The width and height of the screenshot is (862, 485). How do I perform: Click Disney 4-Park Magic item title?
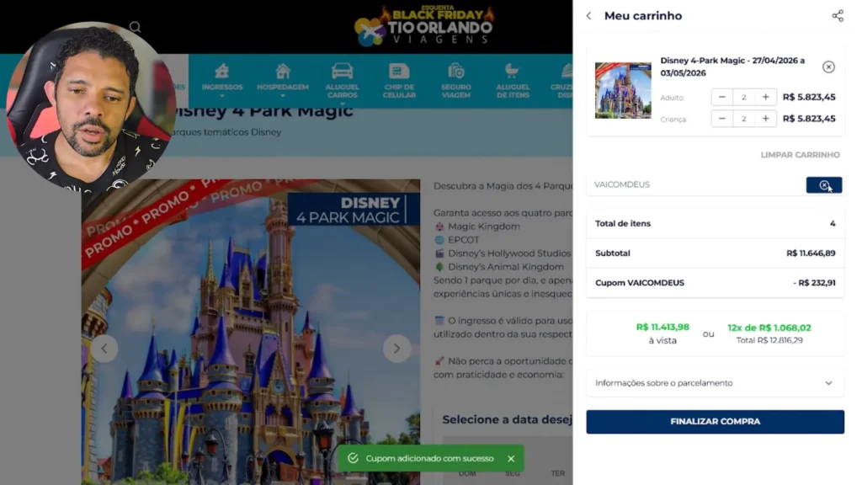coord(732,67)
